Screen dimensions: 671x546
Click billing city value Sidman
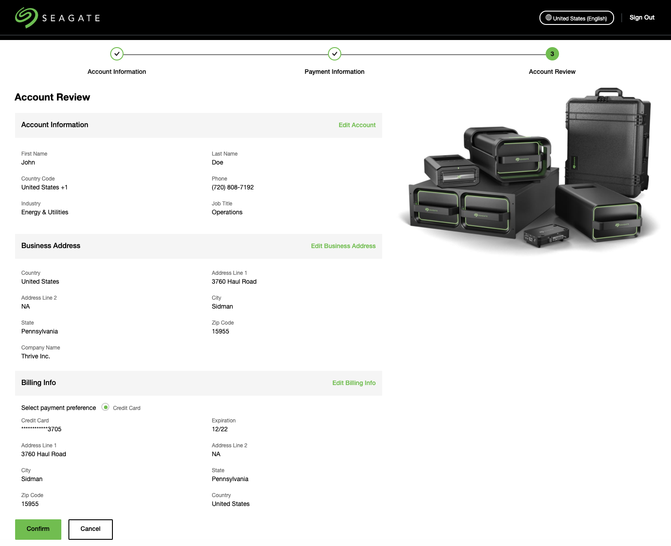[x=32, y=479]
